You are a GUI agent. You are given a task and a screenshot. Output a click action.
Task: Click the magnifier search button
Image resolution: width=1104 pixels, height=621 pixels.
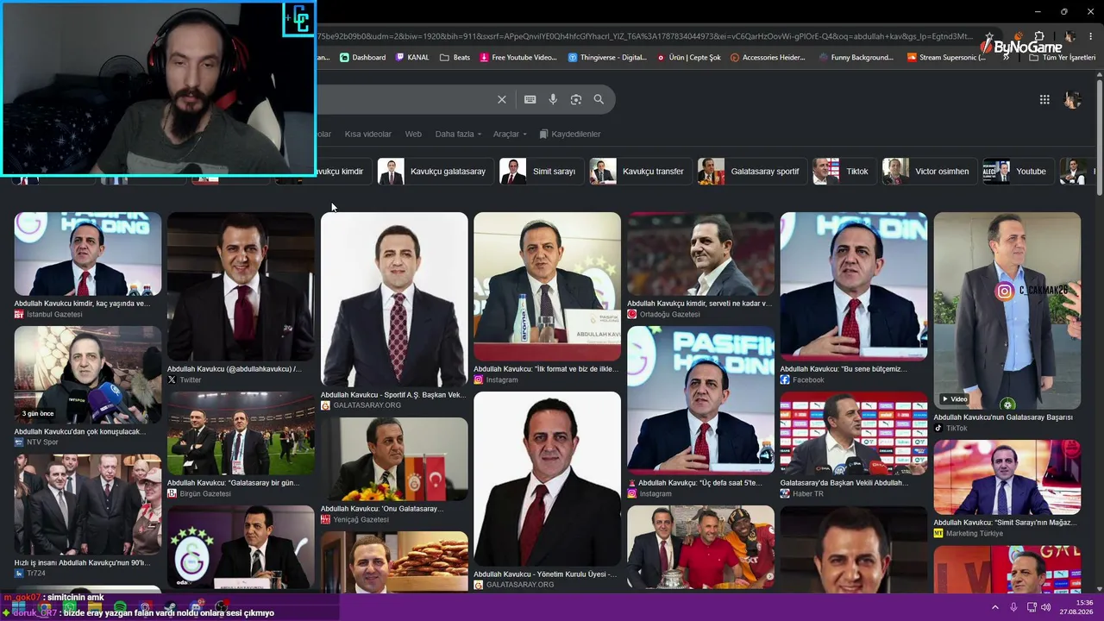click(599, 99)
